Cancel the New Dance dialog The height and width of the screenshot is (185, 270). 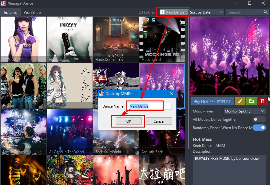(159, 121)
